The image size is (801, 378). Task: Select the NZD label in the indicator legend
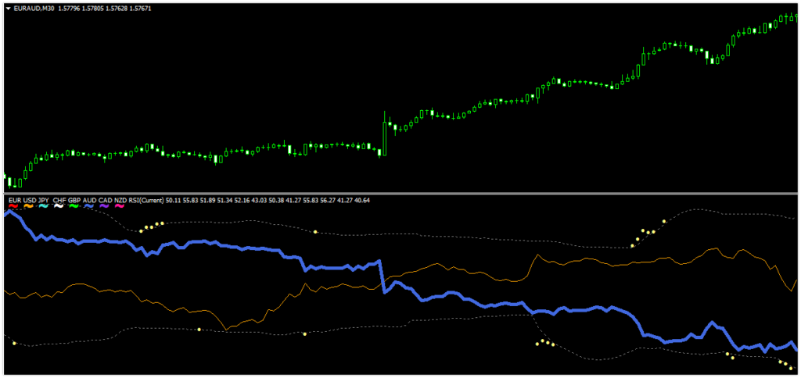tap(120, 200)
